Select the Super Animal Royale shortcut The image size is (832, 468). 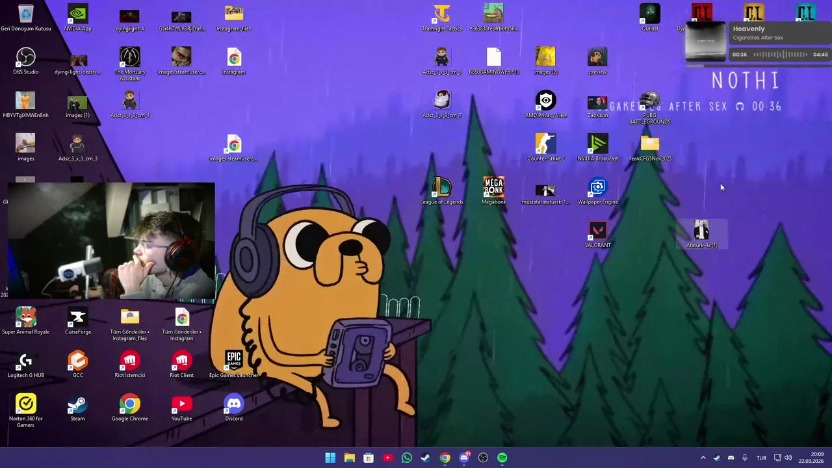point(25,321)
